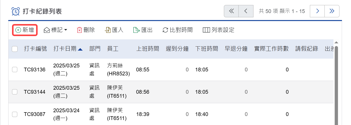Click the 標記 envelope icon
Image resolution: width=351 pixels, height=125 pixels.
tap(47, 30)
